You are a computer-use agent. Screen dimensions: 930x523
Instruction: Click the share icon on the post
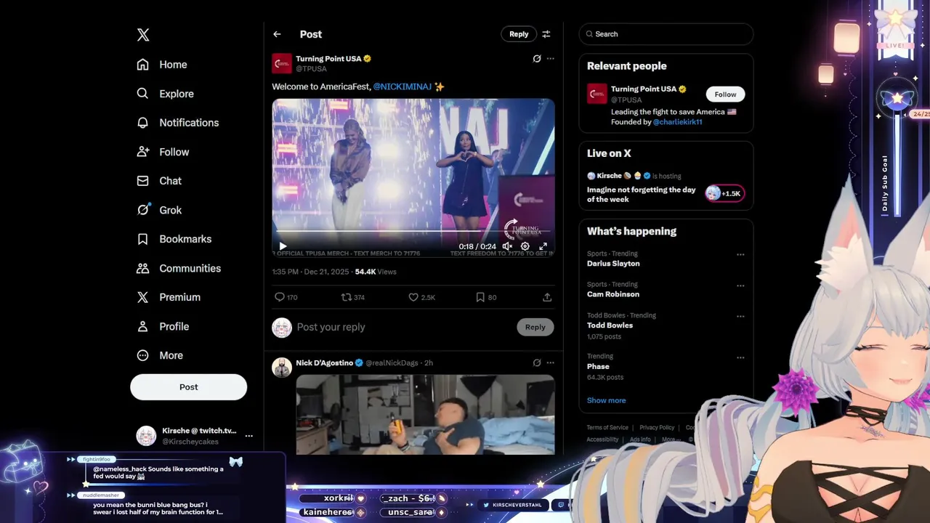(547, 297)
